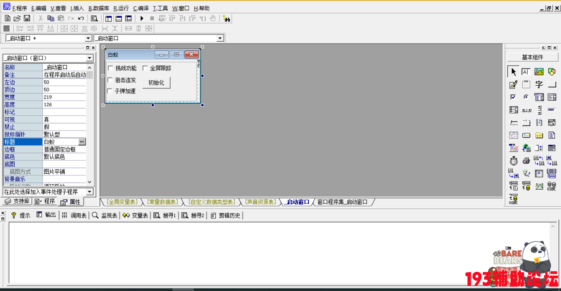The width and height of the screenshot is (561, 291).
Task: Switch to the 程序 panel tab
Action: point(45,201)
